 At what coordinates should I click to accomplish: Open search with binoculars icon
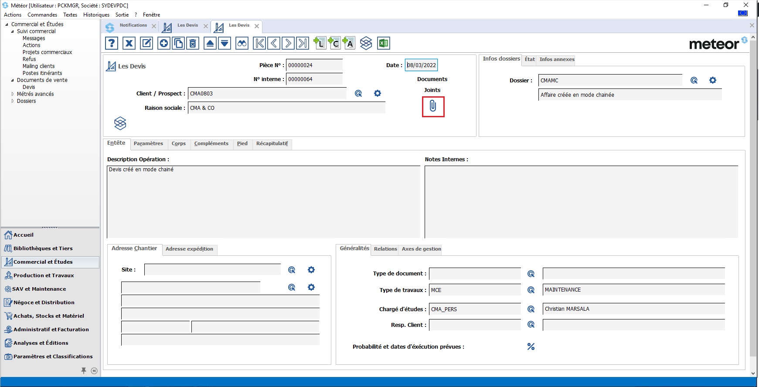point(242,43)
